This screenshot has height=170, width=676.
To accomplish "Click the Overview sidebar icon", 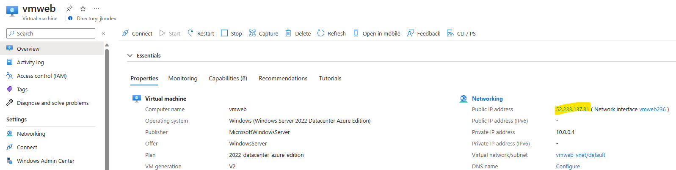I will [9, 49].
